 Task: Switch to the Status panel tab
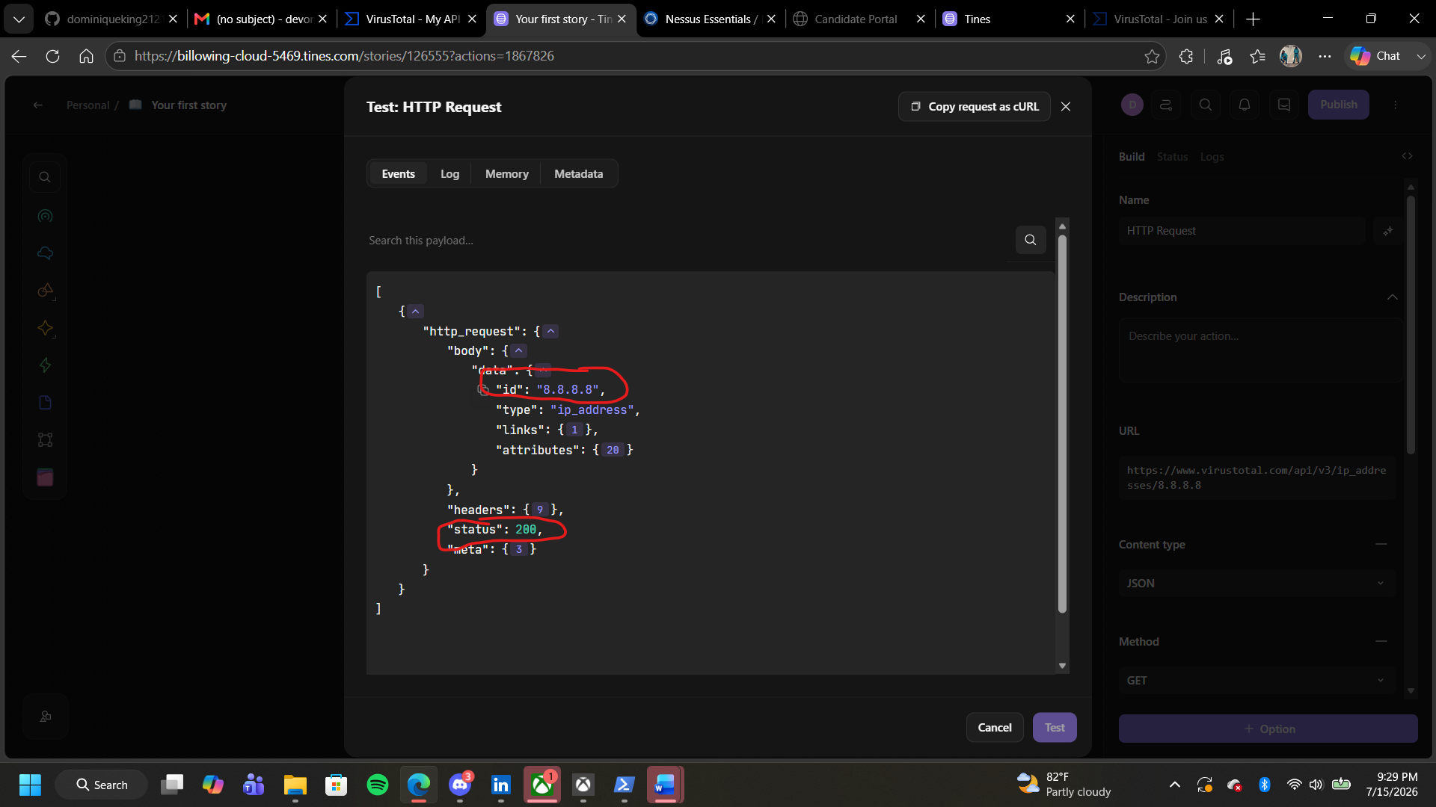[1172, 157]
